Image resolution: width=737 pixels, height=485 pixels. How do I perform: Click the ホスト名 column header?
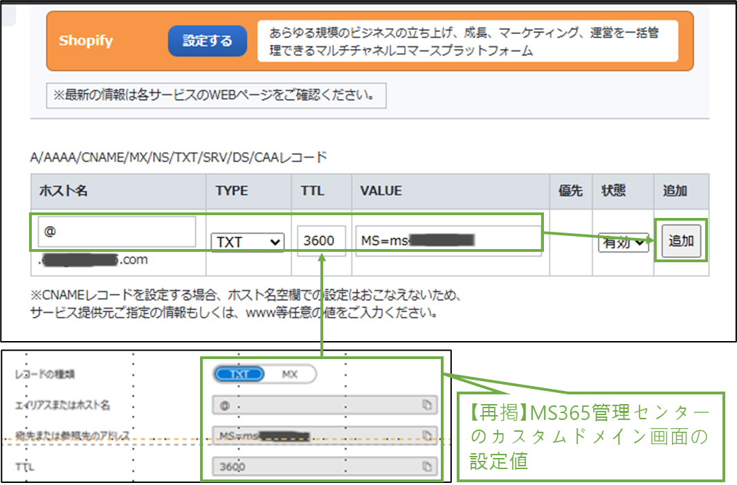tap(64, 190)
